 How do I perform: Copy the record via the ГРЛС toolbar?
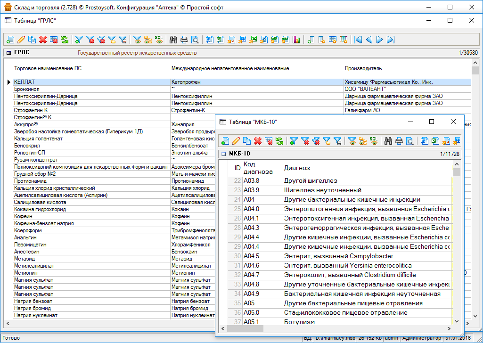[x=32, y=40]
